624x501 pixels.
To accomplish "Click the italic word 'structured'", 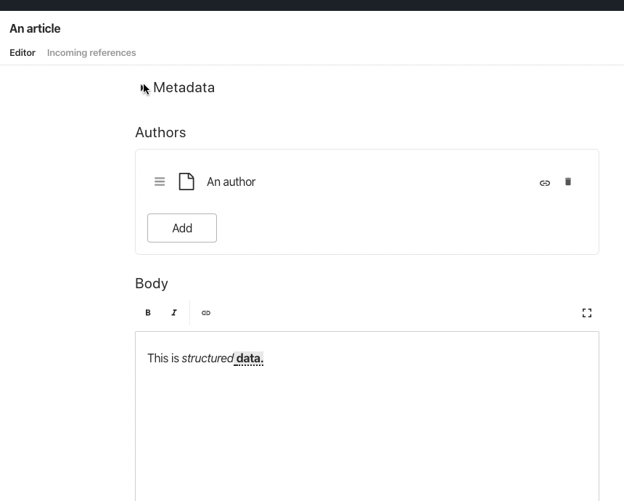I will [x=208, y=358].
